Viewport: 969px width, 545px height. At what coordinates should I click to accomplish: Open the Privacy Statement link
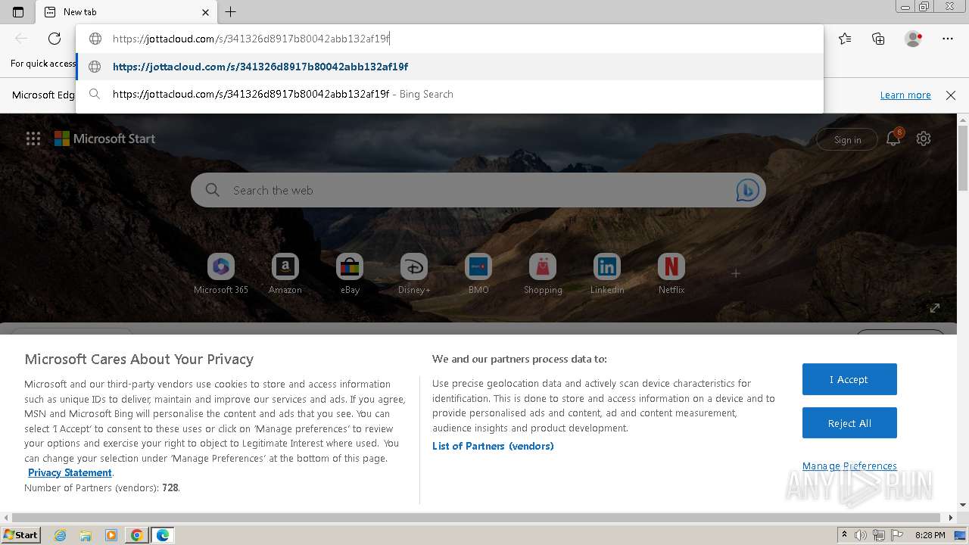pyautogui.click(x=70, y=472)
